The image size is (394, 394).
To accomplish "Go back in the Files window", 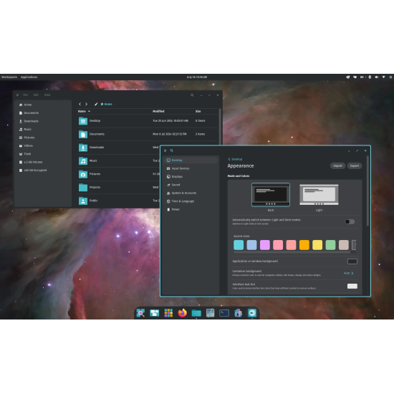I will click(80, 104).
